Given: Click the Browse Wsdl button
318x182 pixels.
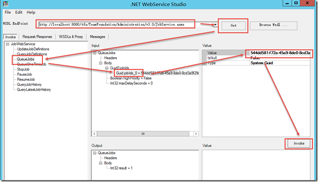Looking at the screenshot, I should 274,26.
